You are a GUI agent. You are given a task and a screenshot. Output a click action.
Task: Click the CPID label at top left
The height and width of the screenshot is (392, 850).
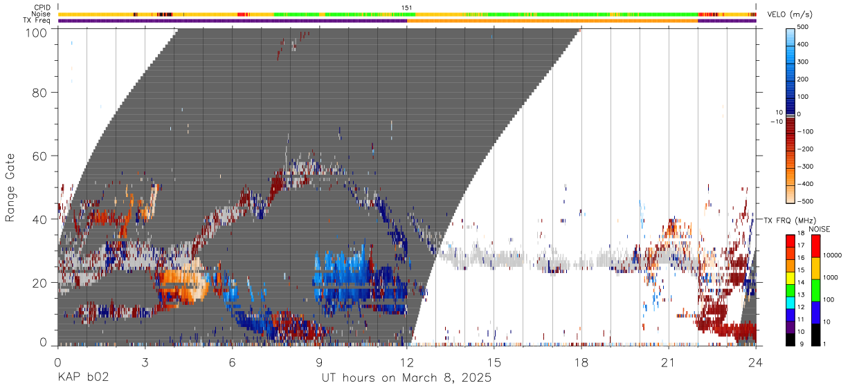click(42, 8)
